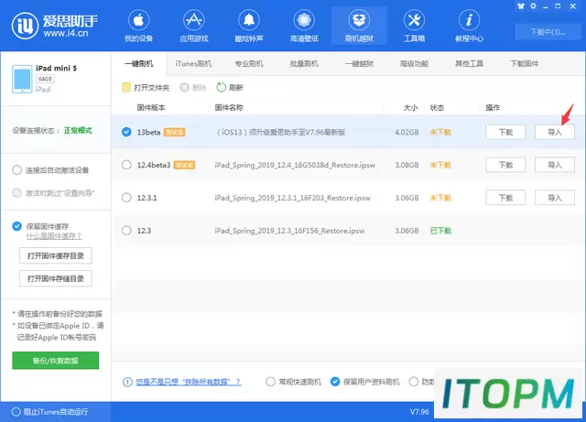Screen dimensions: 586x422
Task: Open the 工具箱 toolbox section
Action: point(414,26)
